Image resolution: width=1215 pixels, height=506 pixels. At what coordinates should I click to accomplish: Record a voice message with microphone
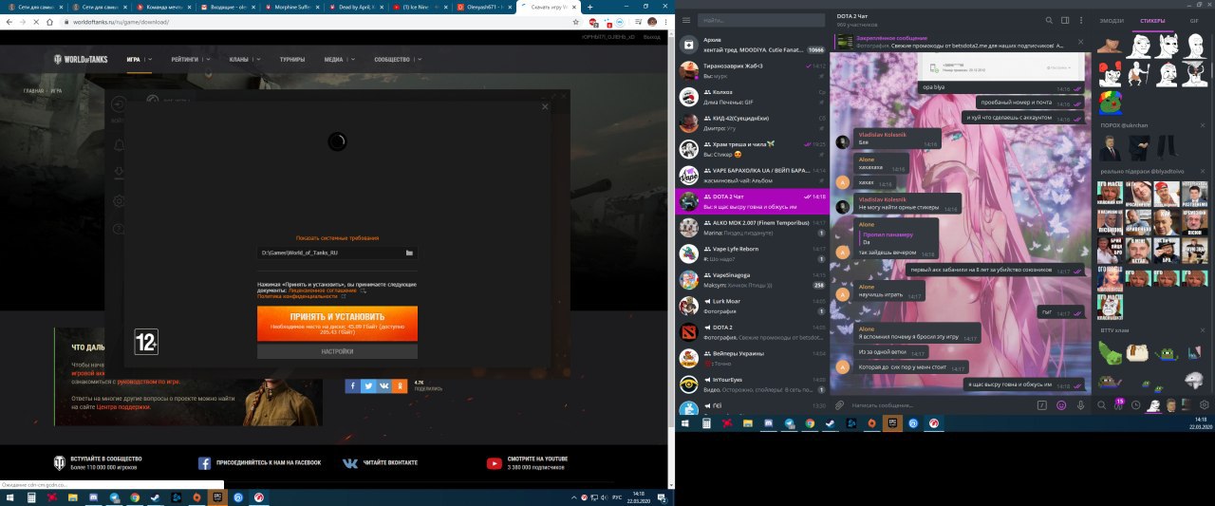pos(1080,405)
